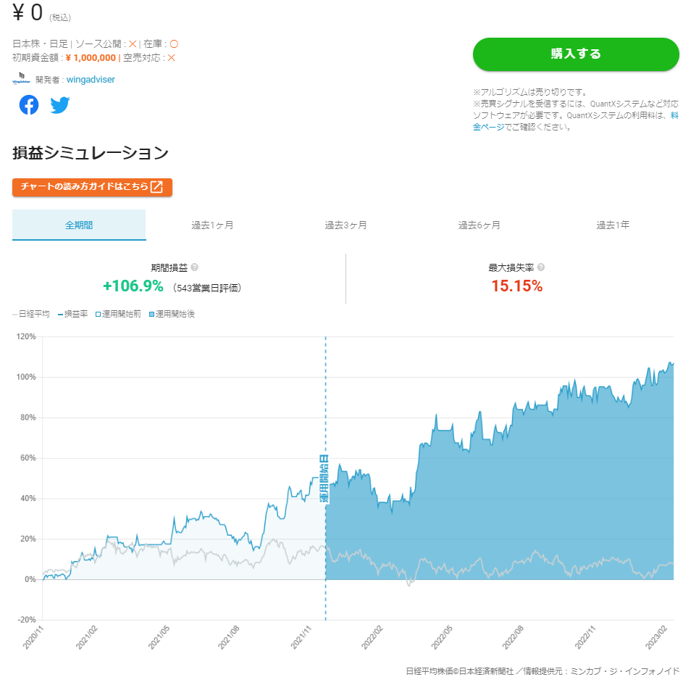Open the wingadviser developer link

[91, 79]
